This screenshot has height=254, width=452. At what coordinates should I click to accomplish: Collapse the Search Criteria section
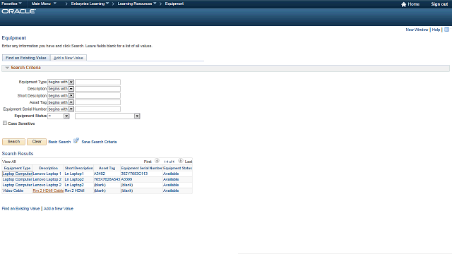[x=7, y=68]
